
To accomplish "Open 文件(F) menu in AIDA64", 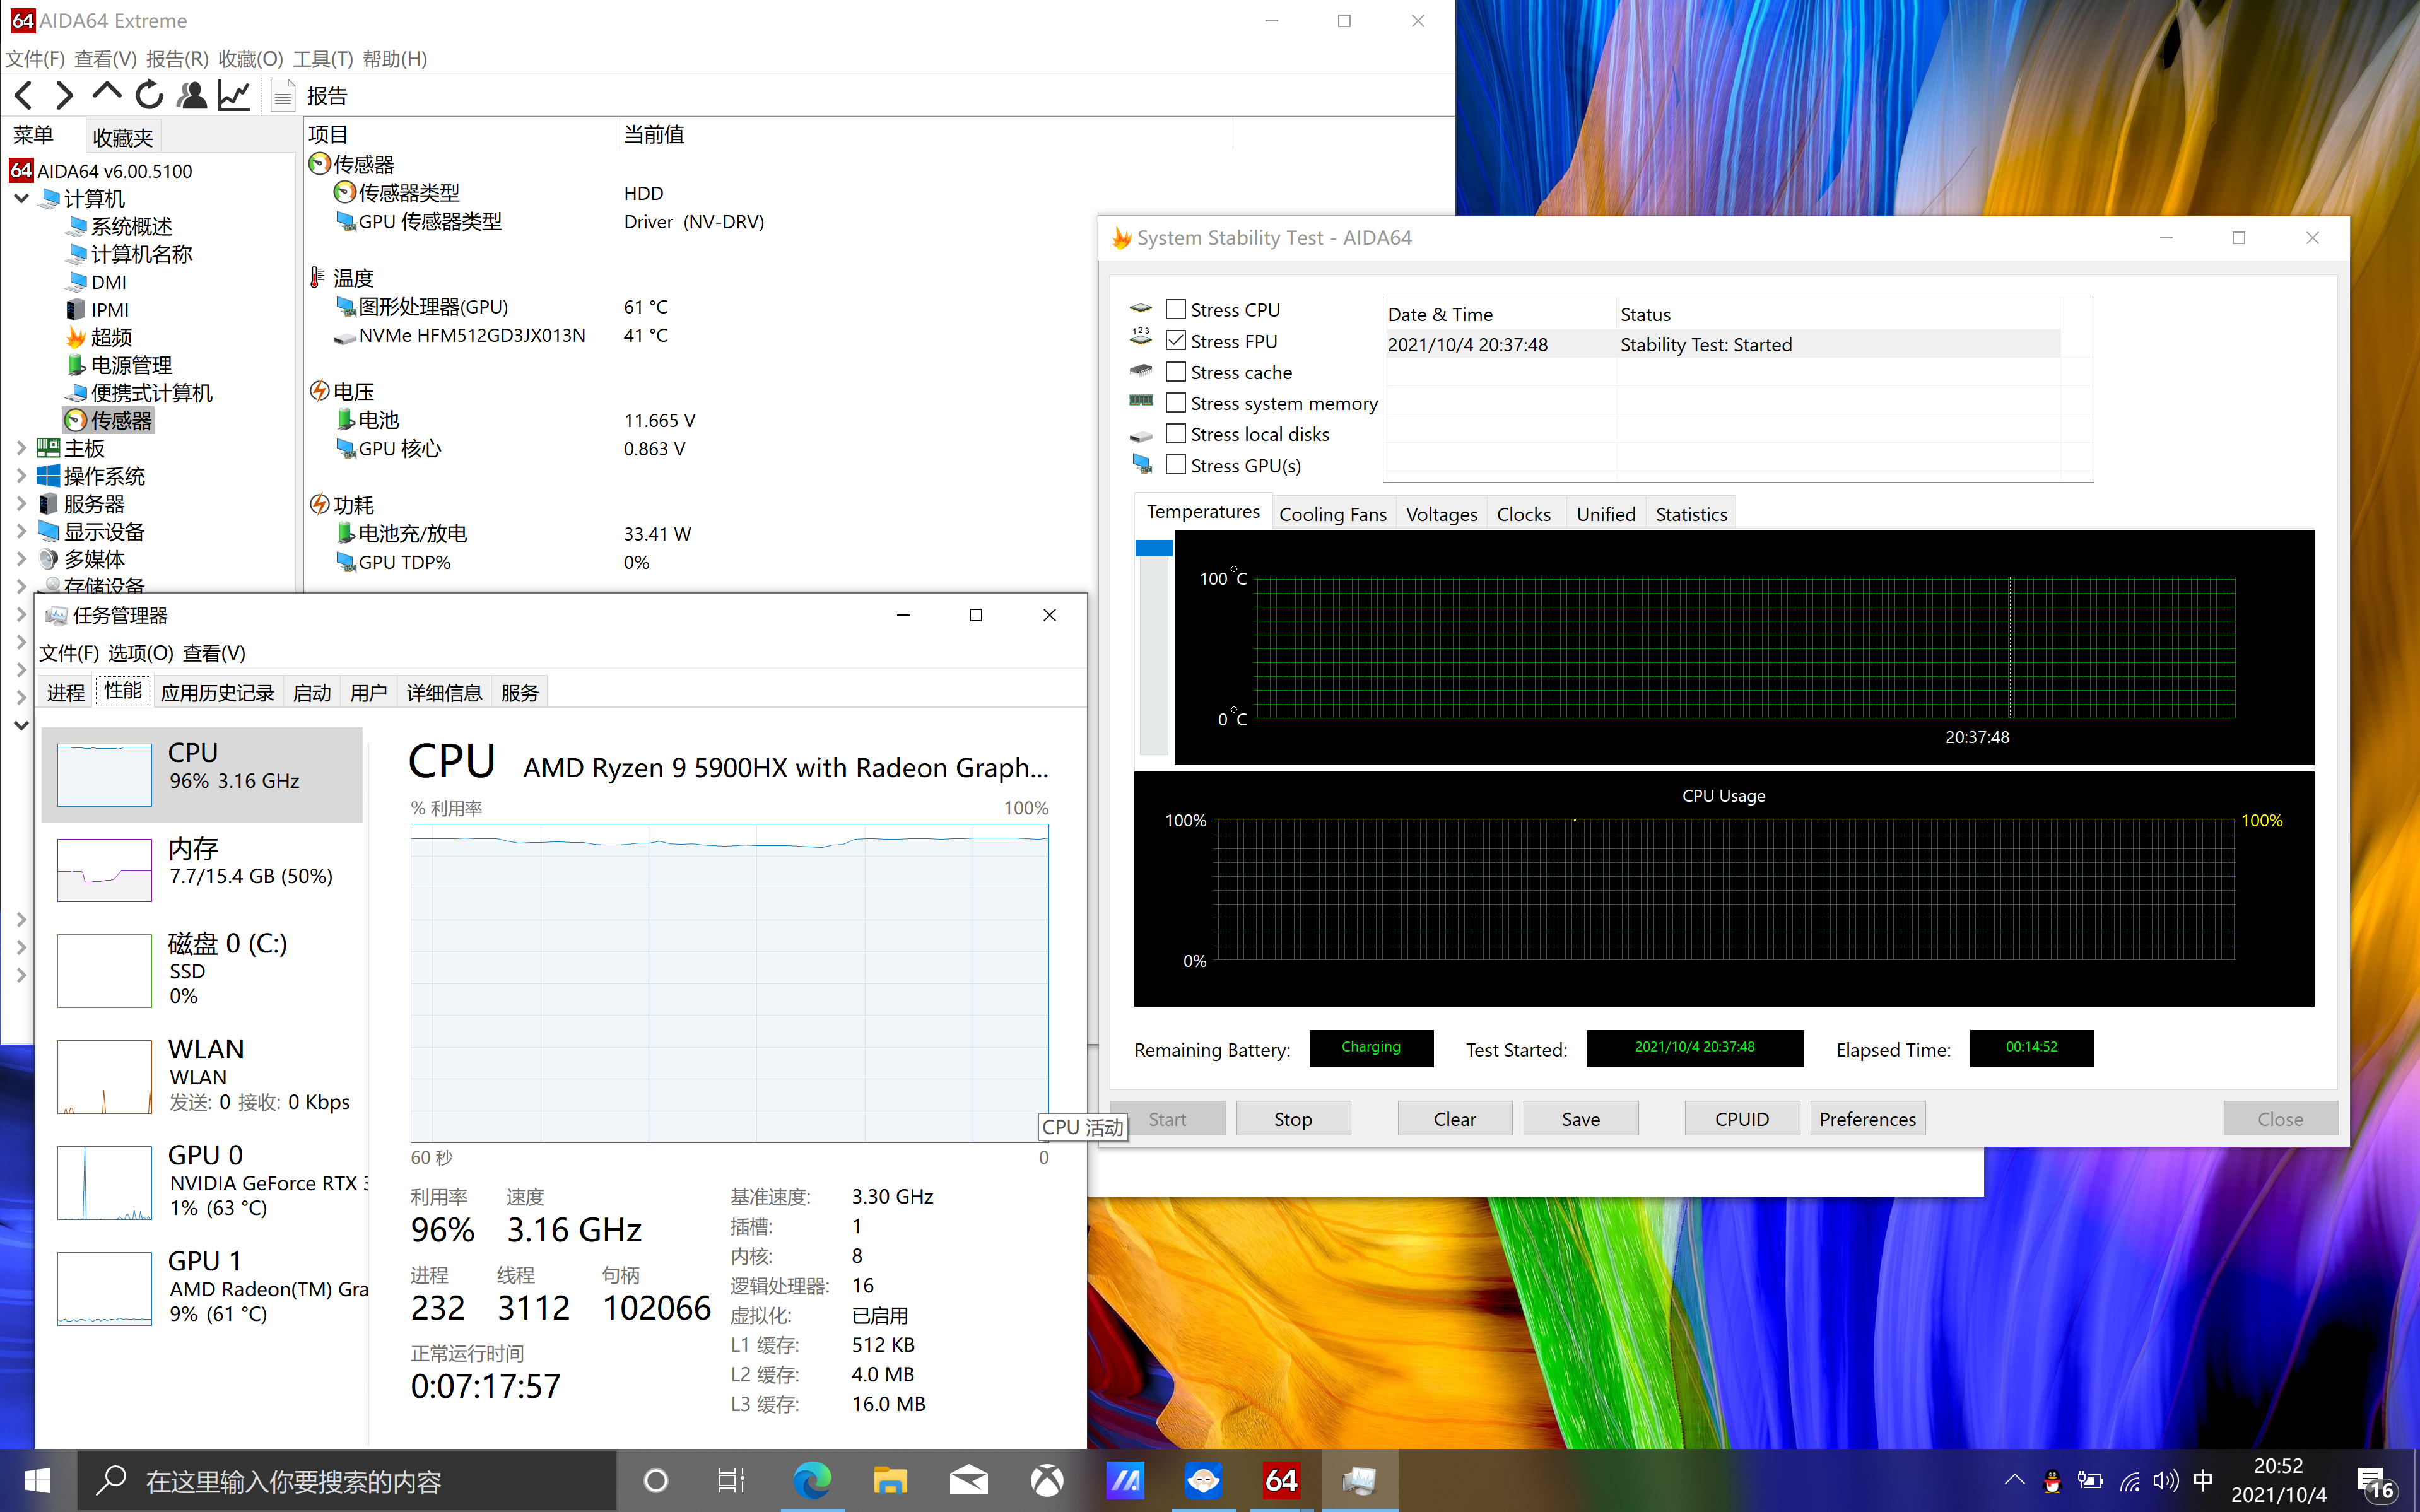I will pyautogui.click(x=35, y=59).
